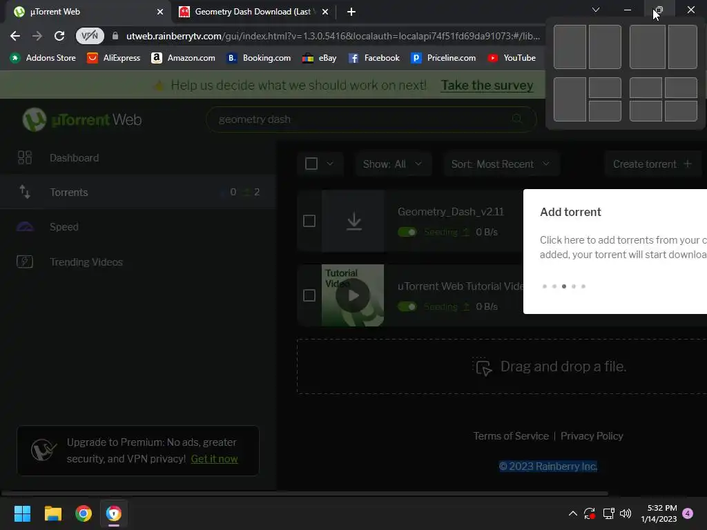
Task: Click Create torrent button
Action: pos(652,164)
